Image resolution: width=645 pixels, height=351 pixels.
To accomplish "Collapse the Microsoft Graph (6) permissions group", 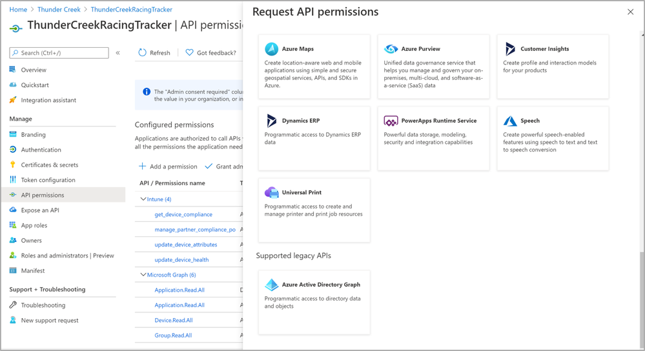I will click(x=143, y=275).
